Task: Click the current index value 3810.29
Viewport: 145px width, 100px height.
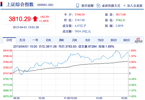Action: (x=20, y=19)
